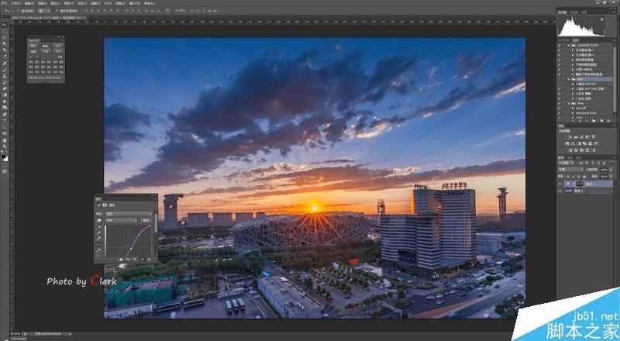Click the on-image adjustment hand in Curves panel
Viewport: 620px width, 341px height.
[99, 220]
